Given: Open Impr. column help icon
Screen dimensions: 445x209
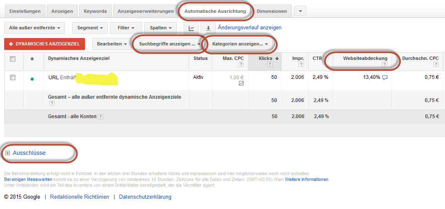Looking at the screenshot, I should point(302,64).
